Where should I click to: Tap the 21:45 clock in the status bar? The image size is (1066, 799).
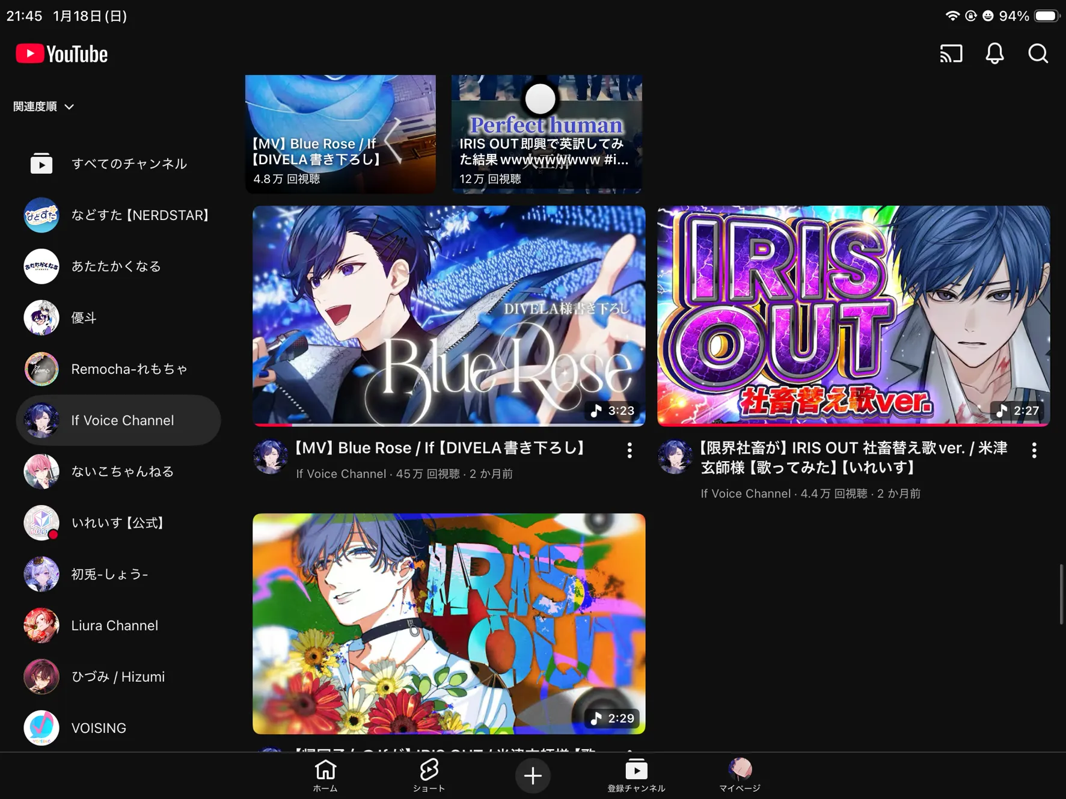pos(24,16)
